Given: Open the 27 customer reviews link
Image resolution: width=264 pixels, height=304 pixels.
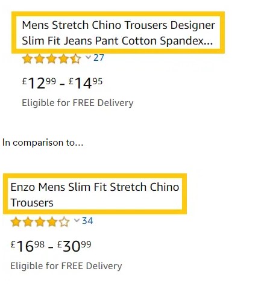Looking at the screenshot, I should 99,58.
